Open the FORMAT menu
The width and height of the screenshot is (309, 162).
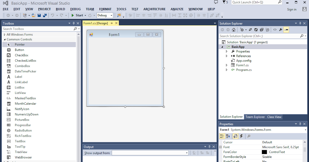(105, 9)
